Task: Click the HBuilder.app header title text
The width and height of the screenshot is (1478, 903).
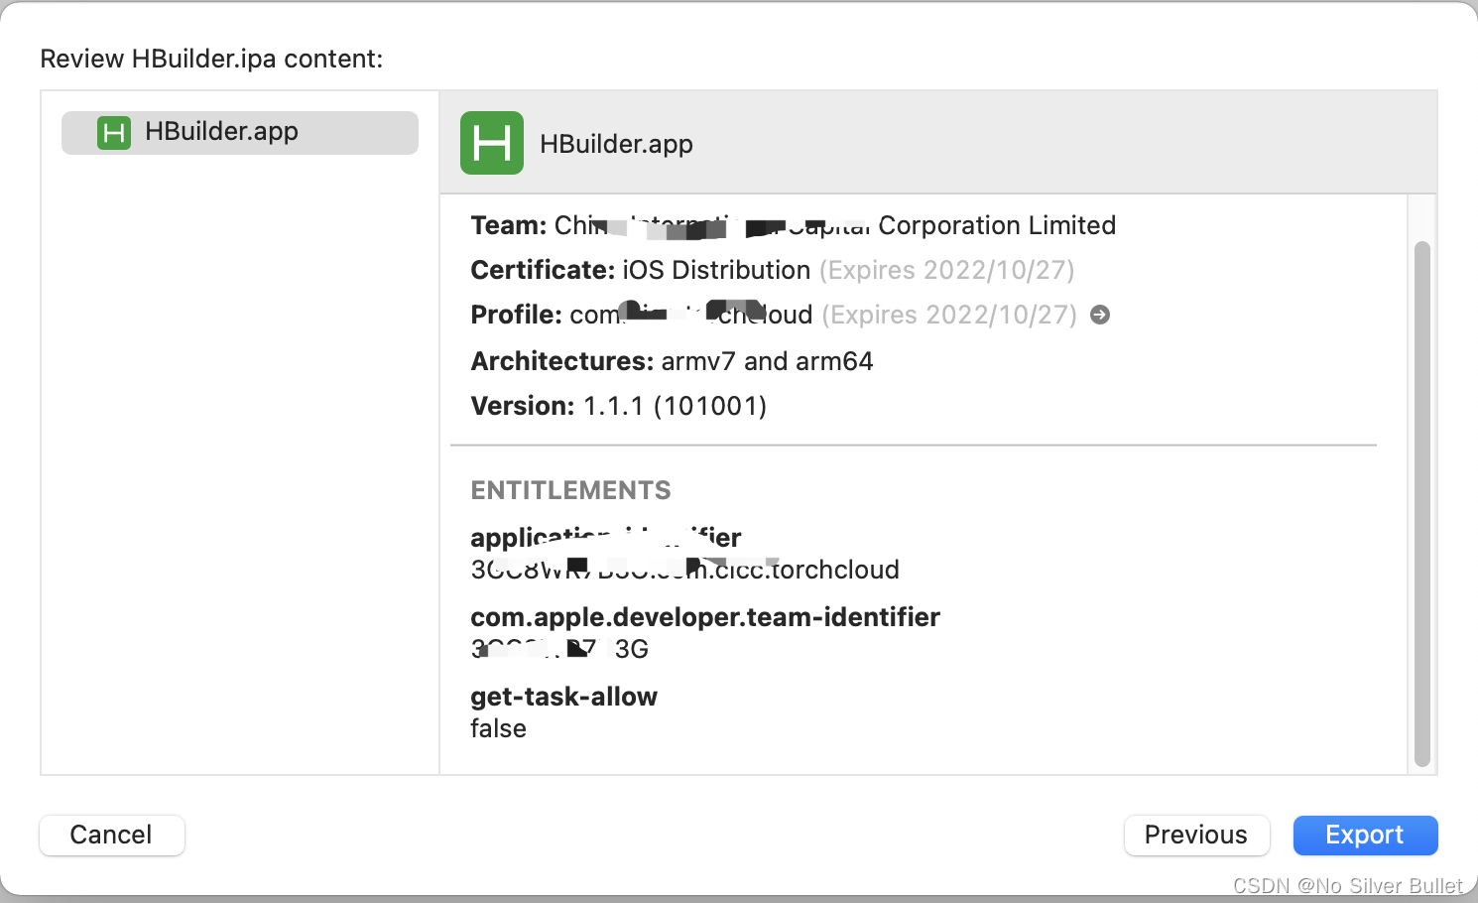Action: [616, 144]
